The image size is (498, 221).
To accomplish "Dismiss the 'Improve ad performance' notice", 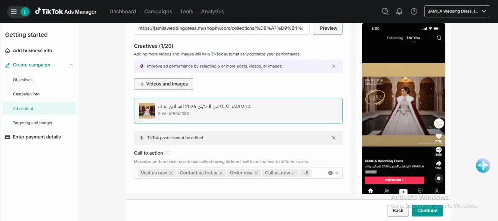I will coord(334,66).
